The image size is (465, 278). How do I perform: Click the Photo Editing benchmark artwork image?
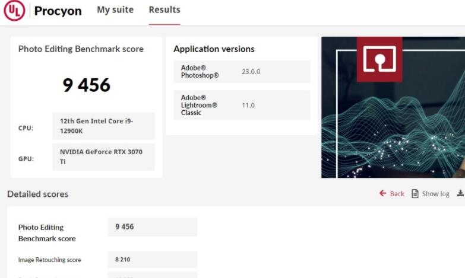coord(393,130)
